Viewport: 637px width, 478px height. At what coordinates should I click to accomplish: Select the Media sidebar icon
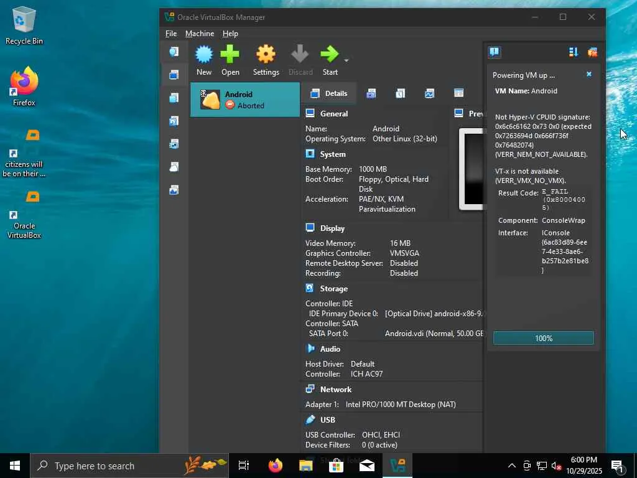(x=174, y=121)
